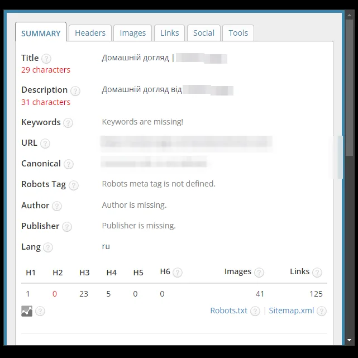
Task: Click the H3 column header
Action: pyautogui.click(x=84, y=273)
